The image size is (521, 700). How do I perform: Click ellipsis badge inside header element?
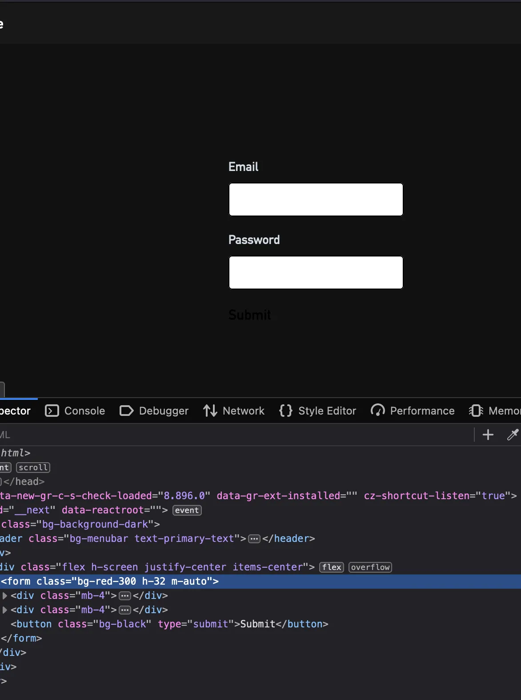click(x=254, y=539)
